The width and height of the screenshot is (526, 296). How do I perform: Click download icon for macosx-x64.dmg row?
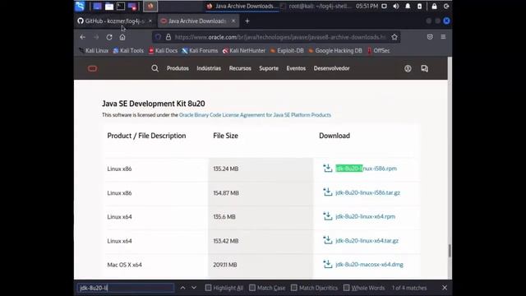[327, 264]
